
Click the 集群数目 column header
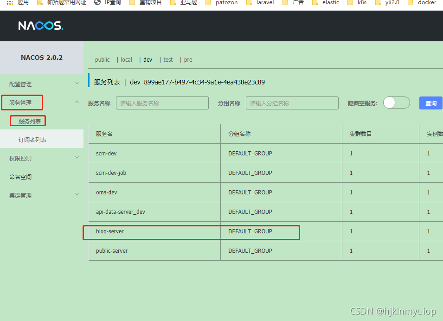[x=360, y=134]
